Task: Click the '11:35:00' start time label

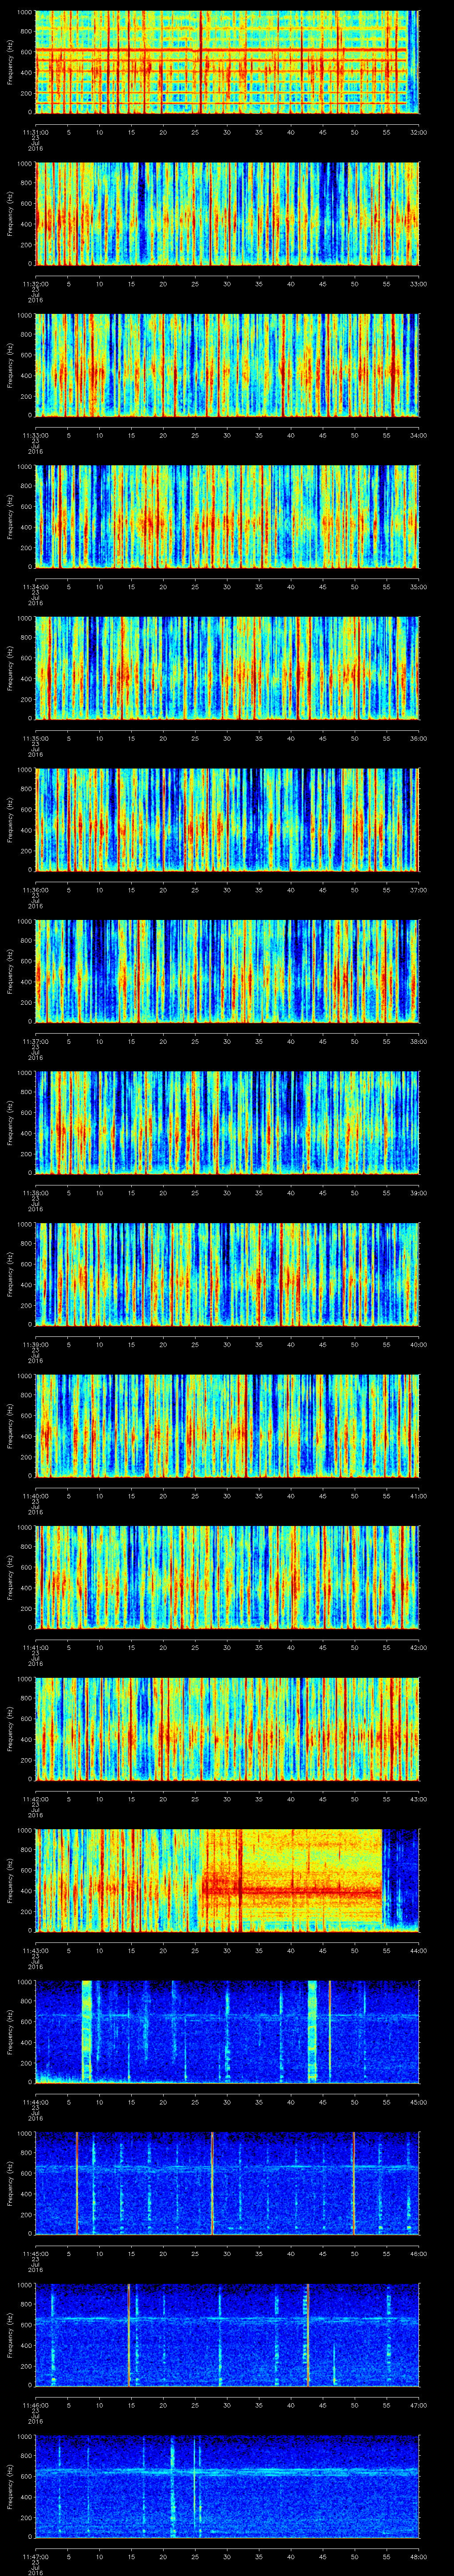Action: (x=36, y=738)
